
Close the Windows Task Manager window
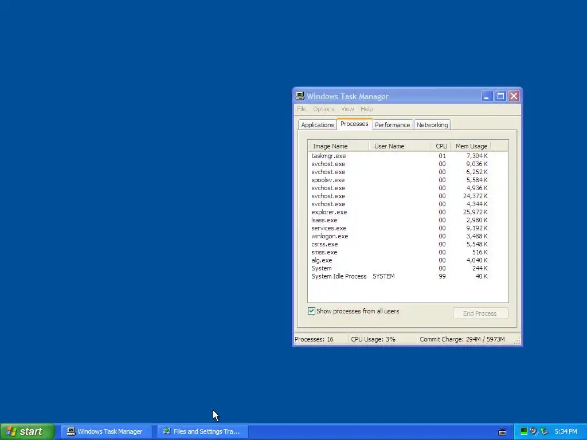tap(514, 96)
